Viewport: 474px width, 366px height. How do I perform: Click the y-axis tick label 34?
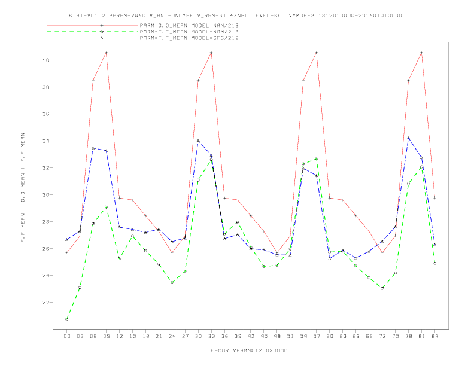pos(45,141)
